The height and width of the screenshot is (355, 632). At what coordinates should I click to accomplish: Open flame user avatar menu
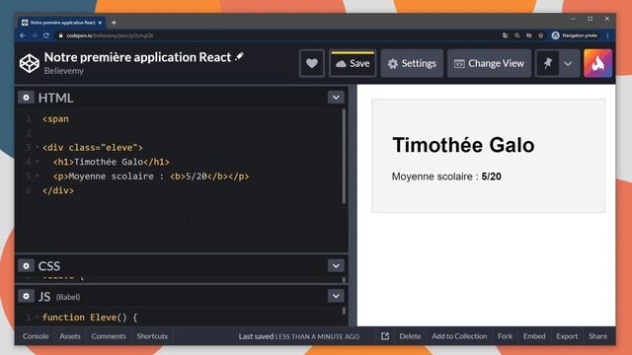tap(597, 63)
